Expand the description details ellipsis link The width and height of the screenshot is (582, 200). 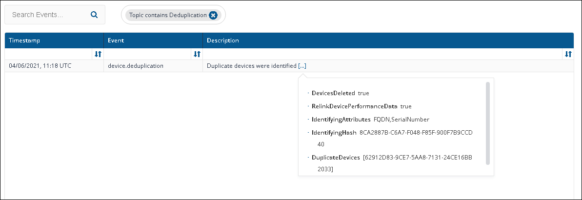[302, 66]
